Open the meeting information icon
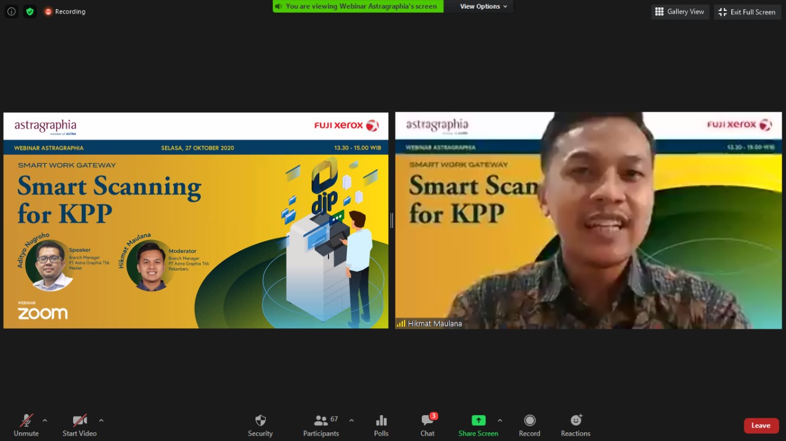Viewport: 786px width, 441px height. point(11,11)
